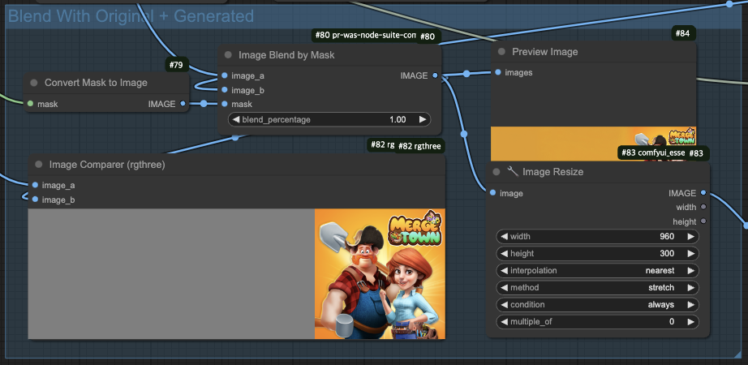Image resolution: width=748 pixels, height=365 pixels.
Task: Click the mask input socket on Convert Mask
Action: [31, 104]
